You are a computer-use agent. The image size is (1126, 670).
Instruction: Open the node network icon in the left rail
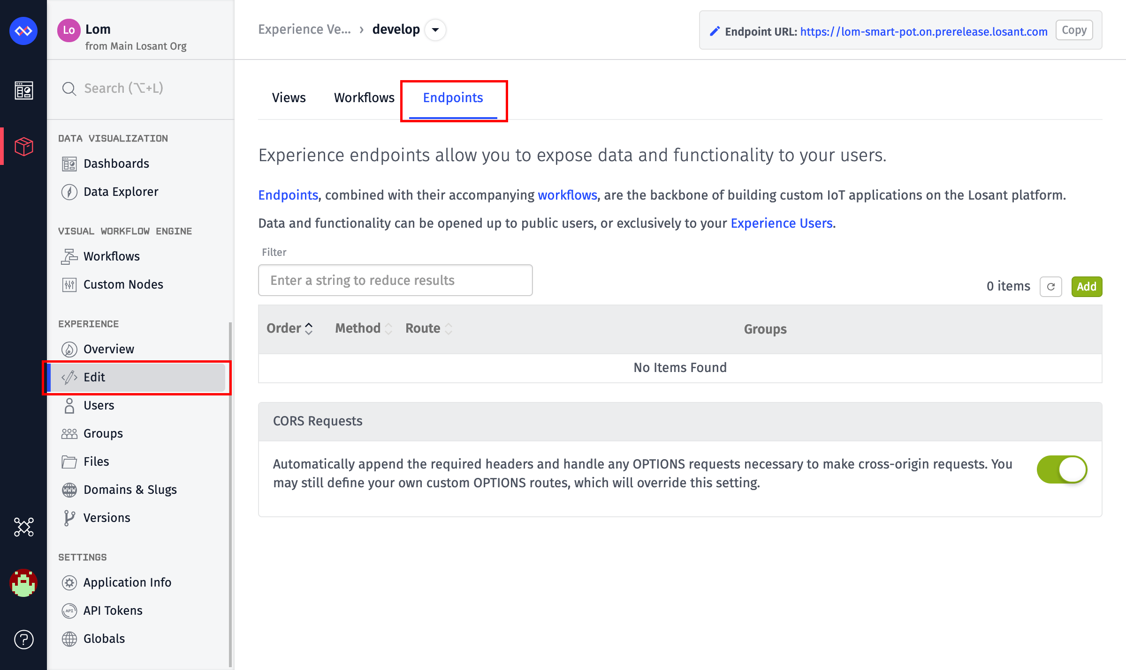tap(23, 527)
